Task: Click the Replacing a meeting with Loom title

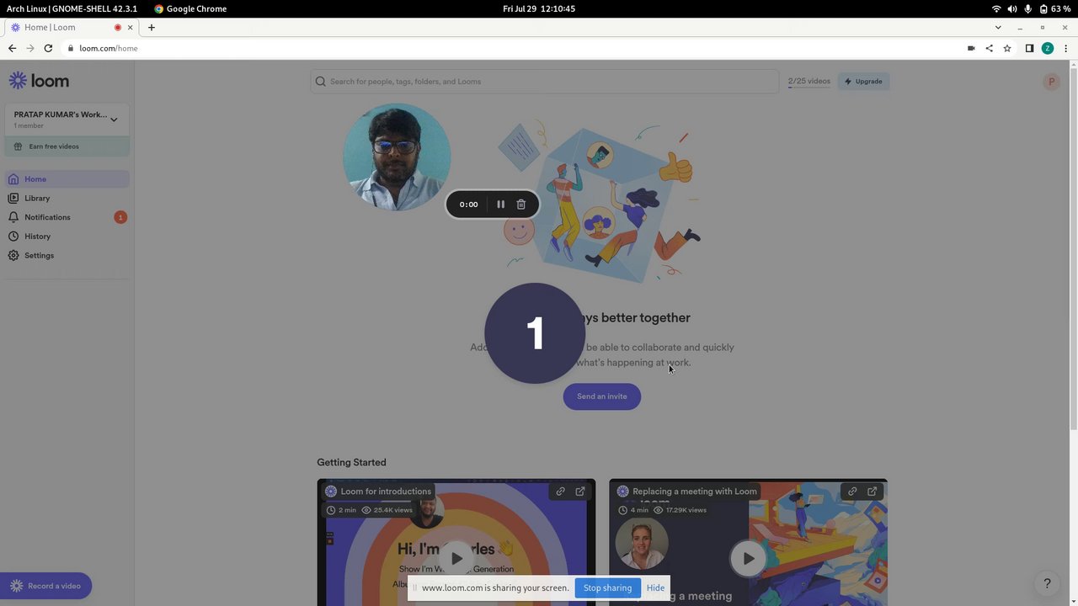Action: pyautogui.click(x=694, y=492)
